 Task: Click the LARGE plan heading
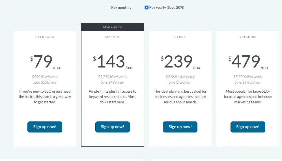pyautogui.click(x=180, y=37)
